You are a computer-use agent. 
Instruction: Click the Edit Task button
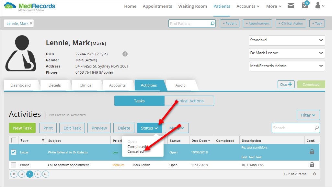72,128
